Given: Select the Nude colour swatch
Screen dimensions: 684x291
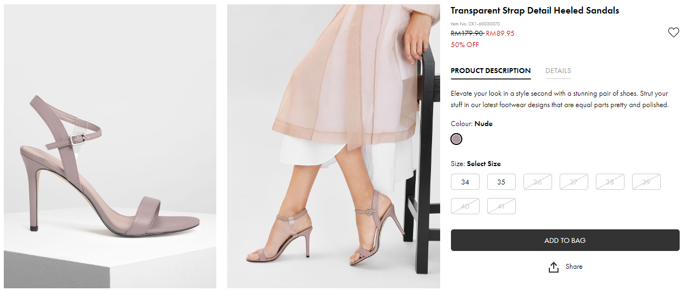Looking at the screenshot, I should (x=456, y=139).
